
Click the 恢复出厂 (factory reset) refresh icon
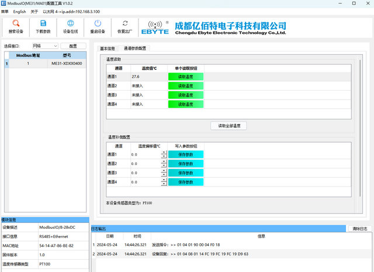point(125,24)
